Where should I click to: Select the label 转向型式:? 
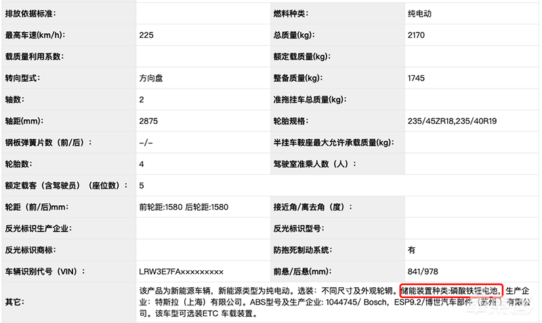click(x=22, y=78)
